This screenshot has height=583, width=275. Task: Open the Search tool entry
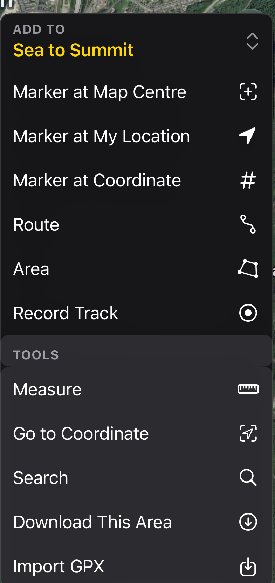(x=137, y=478)
